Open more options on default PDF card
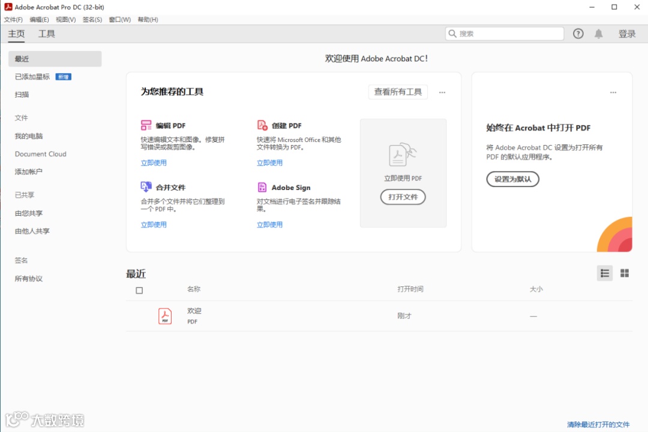Image resolution: width=648 pixels, height=432 pixels. (x=613, y=92)
